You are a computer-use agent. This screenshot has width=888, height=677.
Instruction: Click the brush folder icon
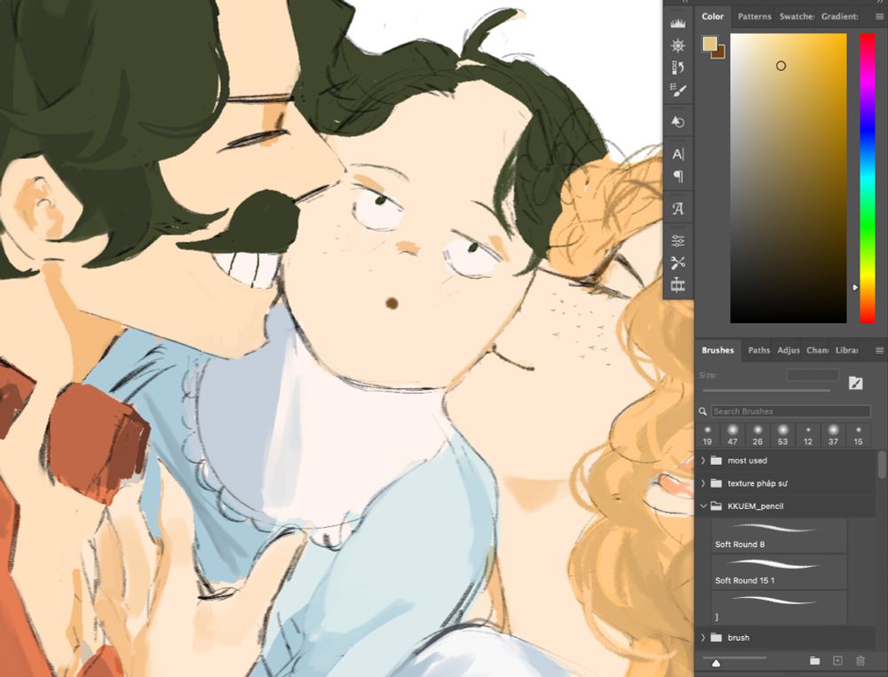[716, 637]
